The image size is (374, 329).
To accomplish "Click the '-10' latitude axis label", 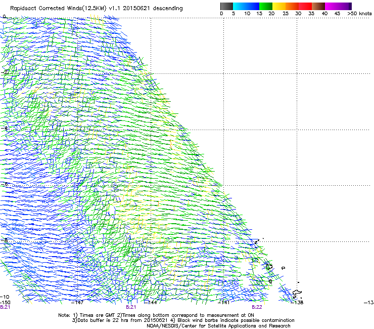I will tap(5, 297).
